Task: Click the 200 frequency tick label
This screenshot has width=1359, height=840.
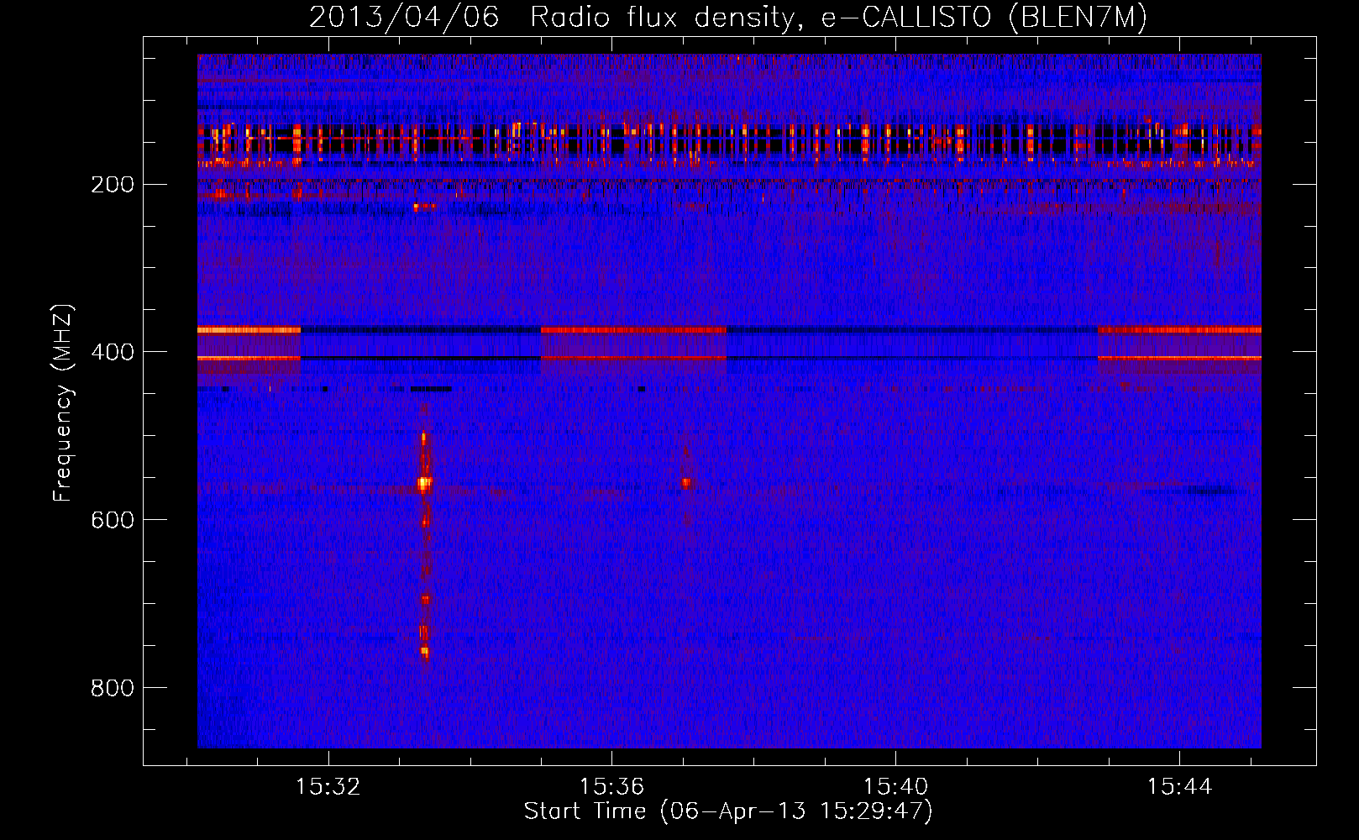Action: (113, 184)
